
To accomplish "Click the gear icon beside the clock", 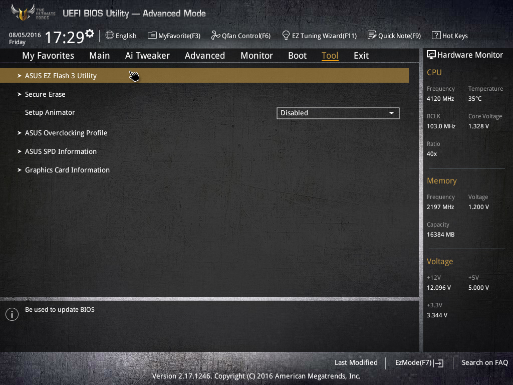I will click(x=90, y=34).
